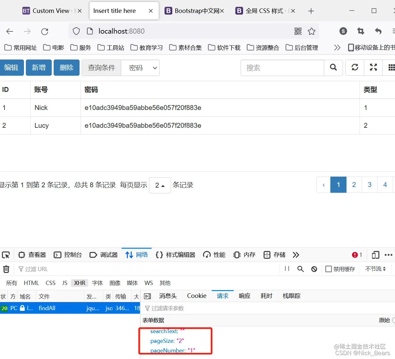Screen dimensions: 395x359
Task: Open the round S extension icon
Action: (x=343, y=31)
